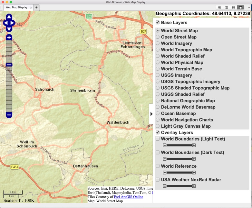
Task: Open a new tab with plus button
Action: coord(36,7)
